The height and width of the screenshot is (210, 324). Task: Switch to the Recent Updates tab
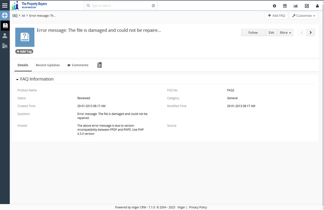click(x=48, y=65)
